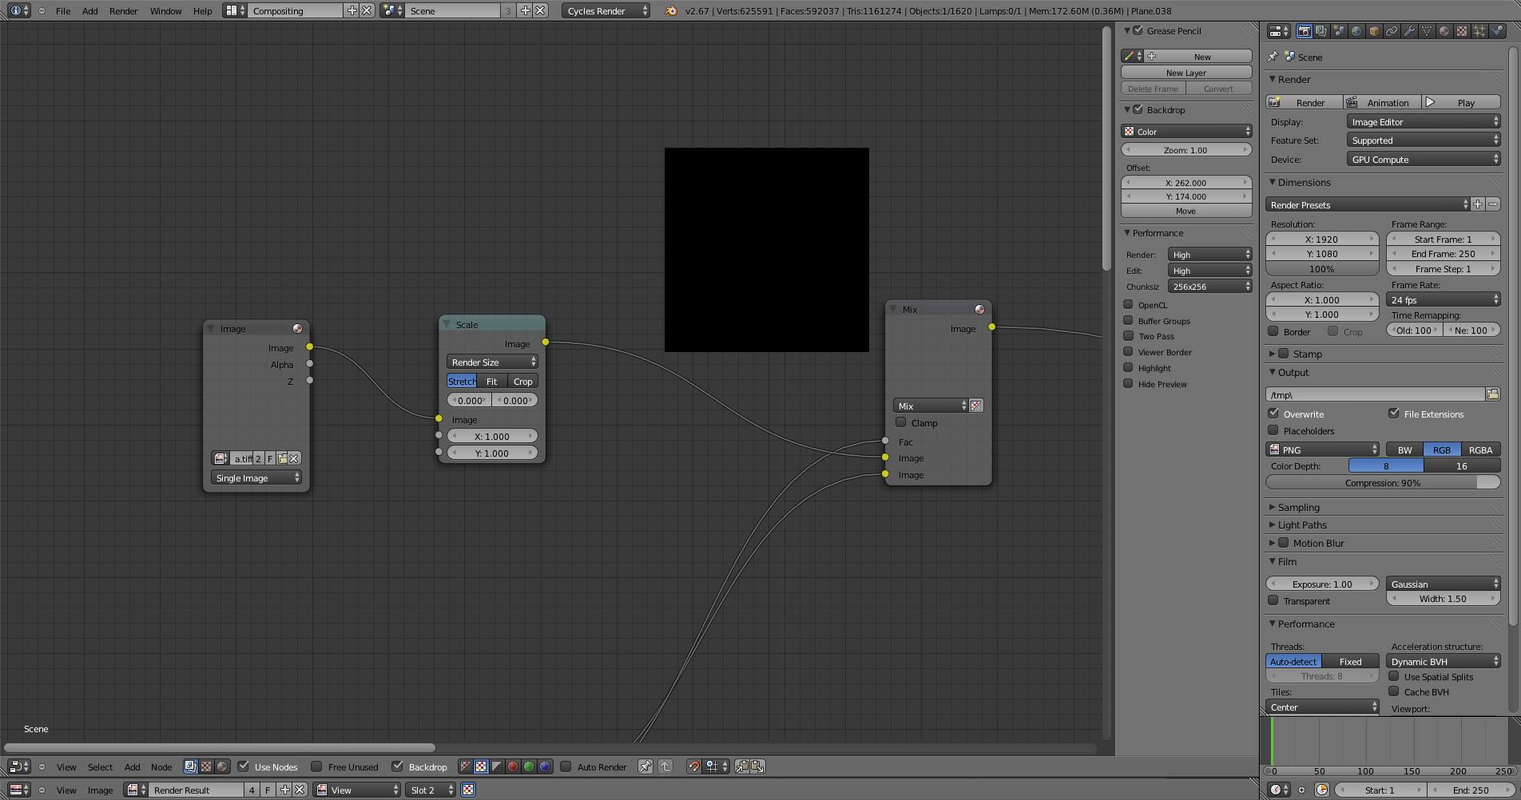Open the Modifiers wrench tab
Screen dimensions: 1521x800
pyautogui.click(x=1409, y=31)
